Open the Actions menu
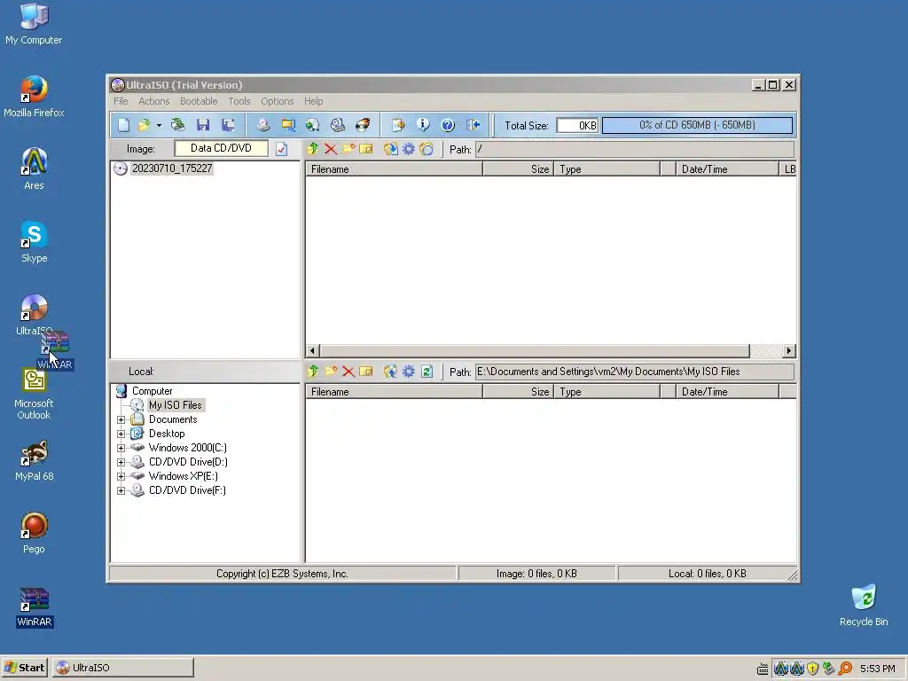The width and height of the screenshot is (908, 681). [154, 101]
